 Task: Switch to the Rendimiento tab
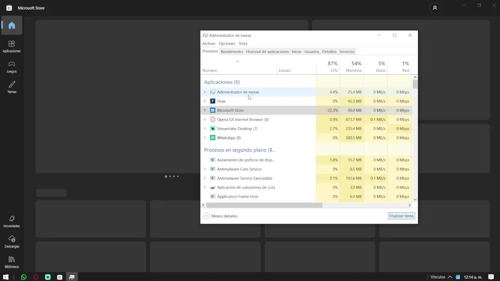(232, 52)
